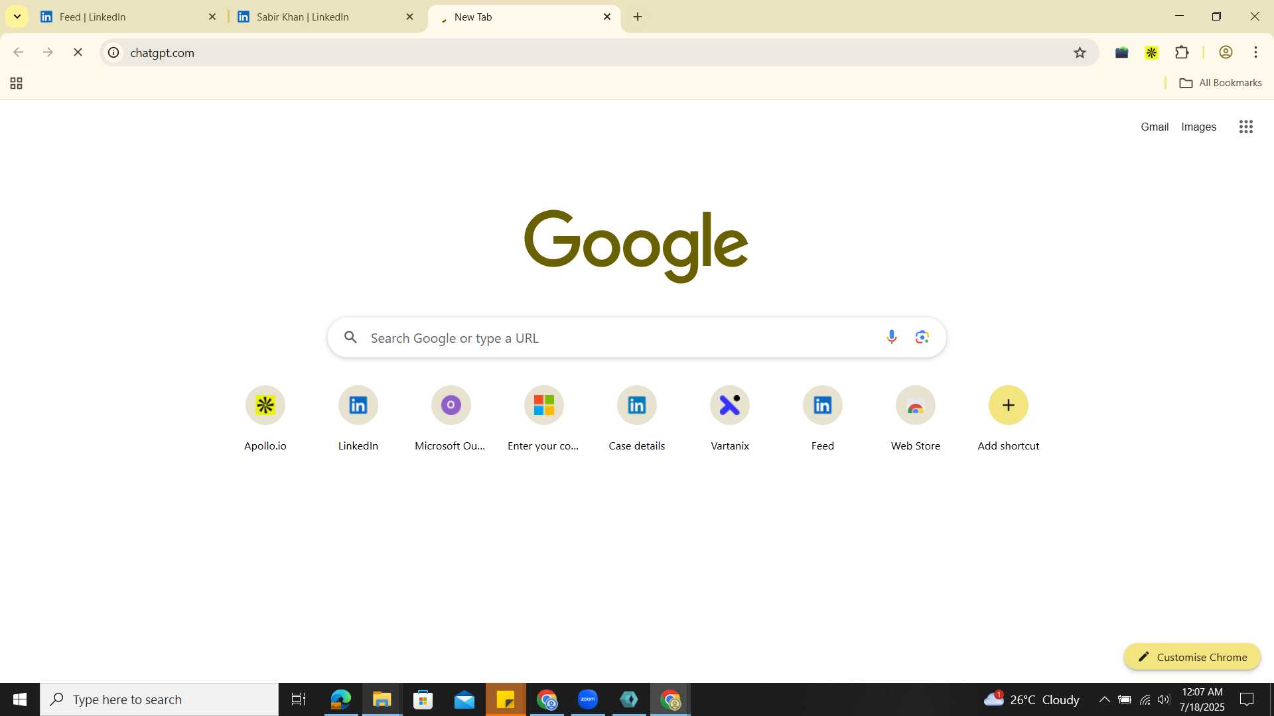
Task: Open the Apollo extension in toolbar
Action: click(1151, 52)
